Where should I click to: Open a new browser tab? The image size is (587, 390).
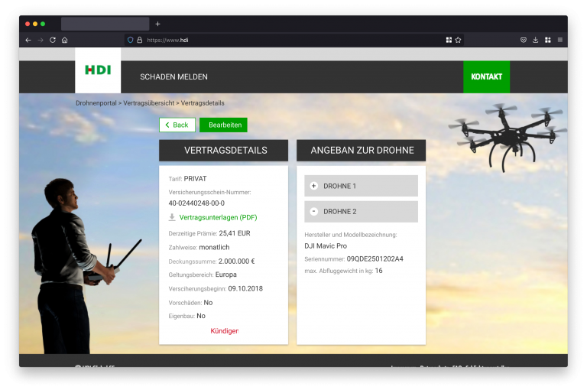coord(157,24)
